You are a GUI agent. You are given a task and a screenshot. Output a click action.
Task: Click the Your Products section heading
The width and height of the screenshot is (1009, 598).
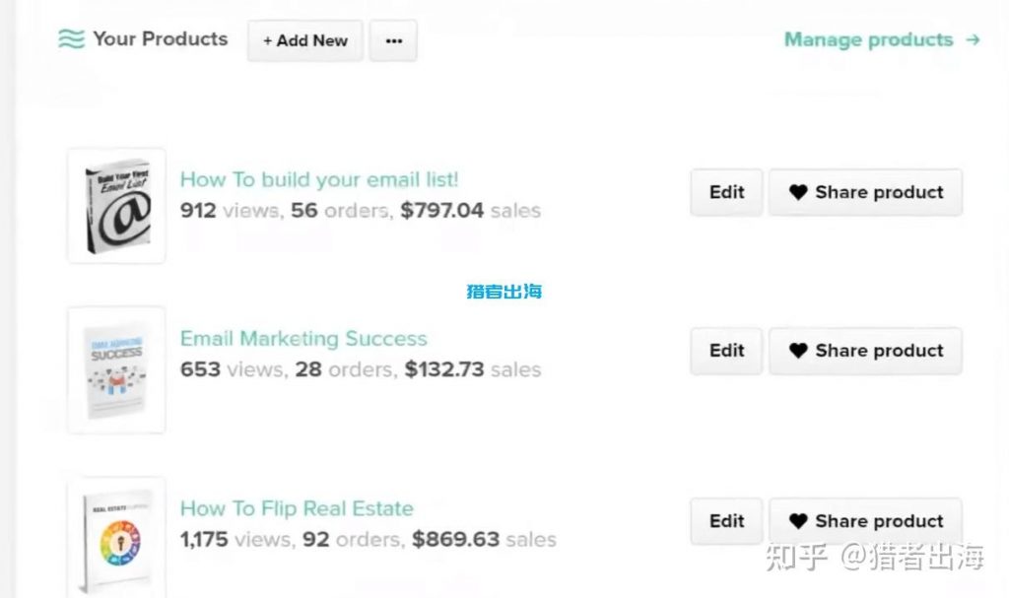(x=160, y=39)
